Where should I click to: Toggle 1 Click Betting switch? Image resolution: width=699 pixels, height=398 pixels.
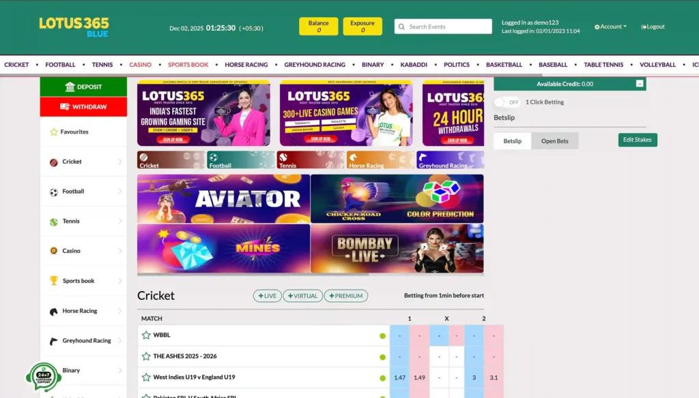point(507,102)
